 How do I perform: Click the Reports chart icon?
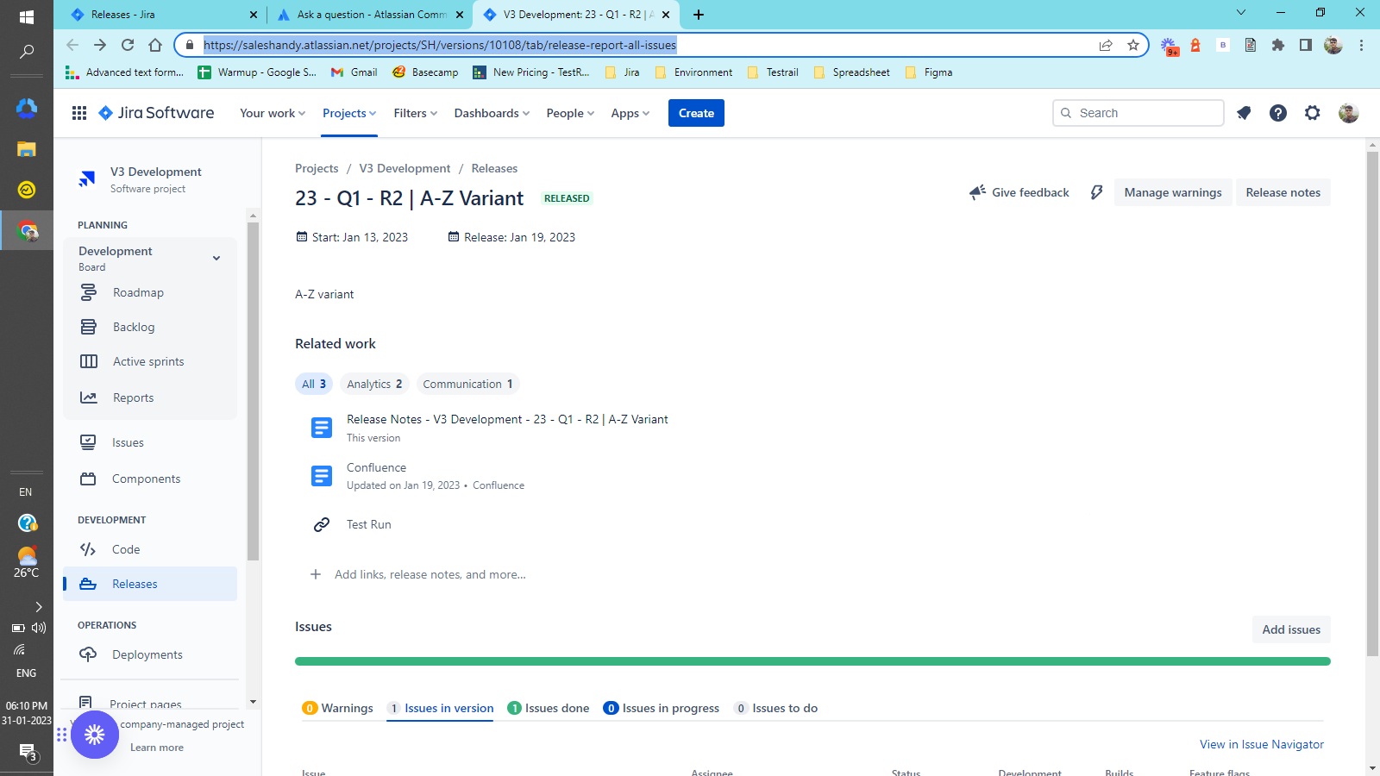[x=89, y=397]
